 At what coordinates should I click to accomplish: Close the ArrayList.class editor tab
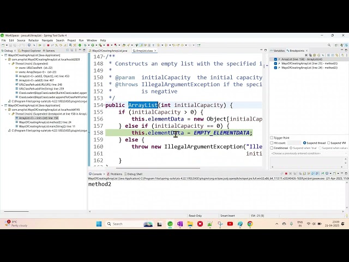155,51
